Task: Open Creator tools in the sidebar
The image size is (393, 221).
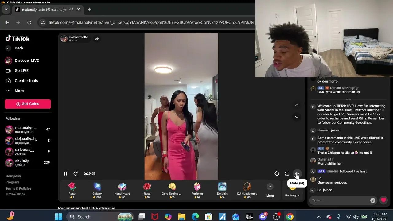Action: 22,81
